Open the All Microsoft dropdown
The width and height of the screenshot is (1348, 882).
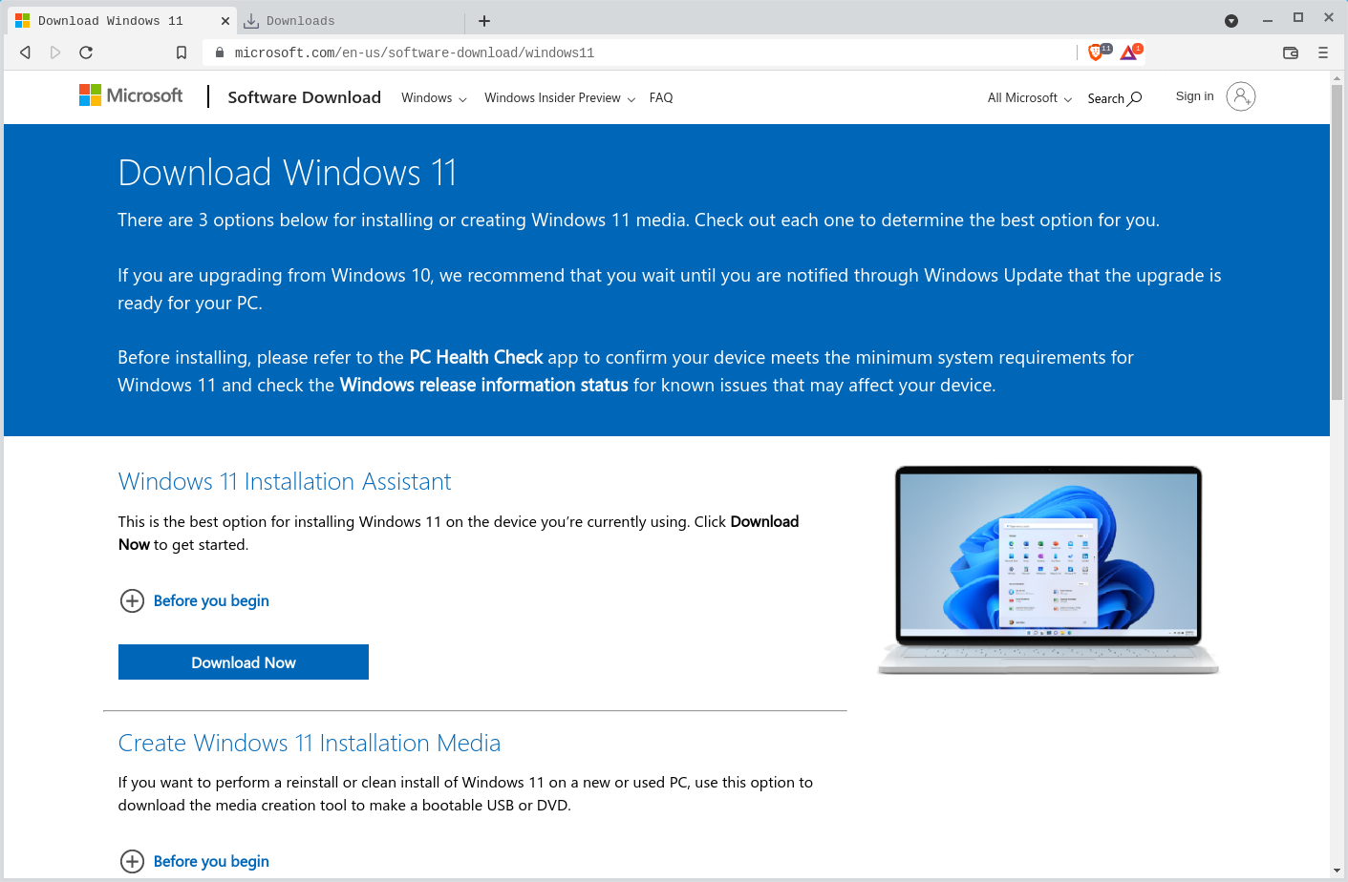[1029, 98]
